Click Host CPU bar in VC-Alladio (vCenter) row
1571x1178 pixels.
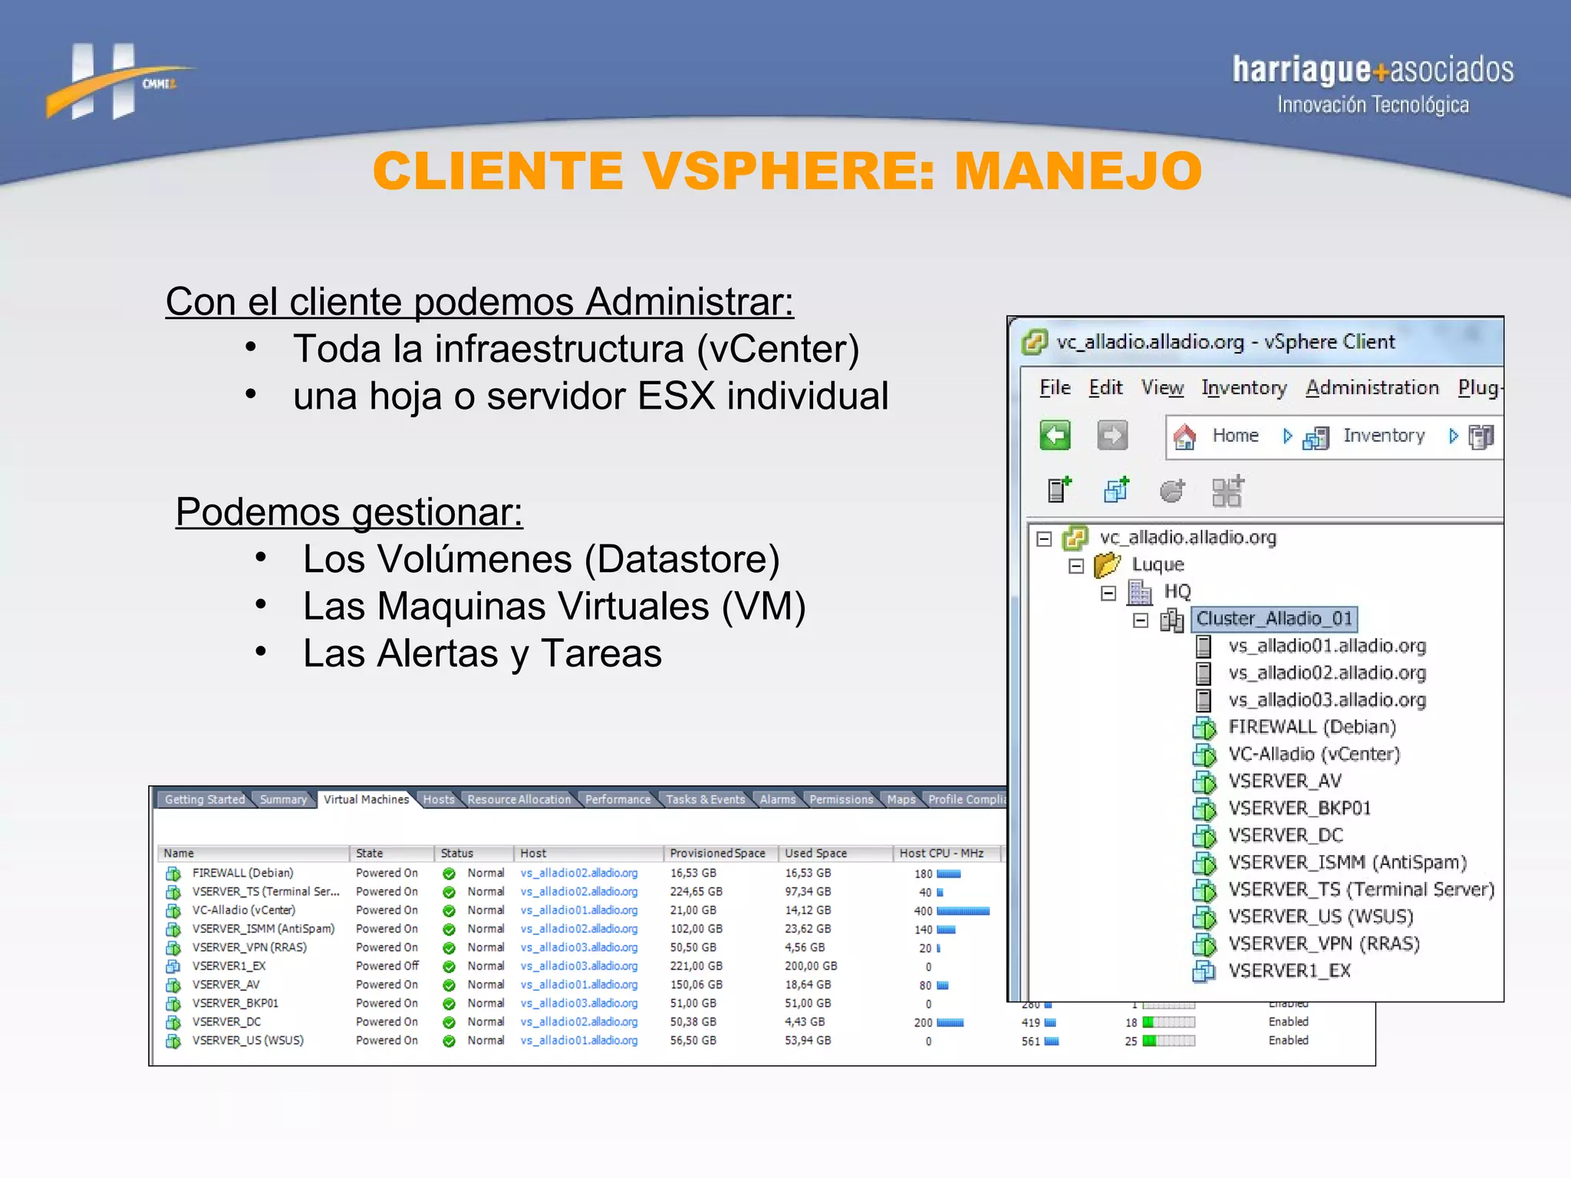pyautogui.click(x=963, y=911)
